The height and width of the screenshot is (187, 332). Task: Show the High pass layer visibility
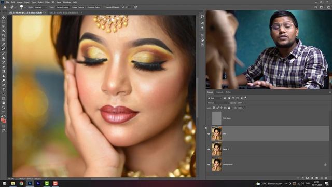click(x=209, y=118)
